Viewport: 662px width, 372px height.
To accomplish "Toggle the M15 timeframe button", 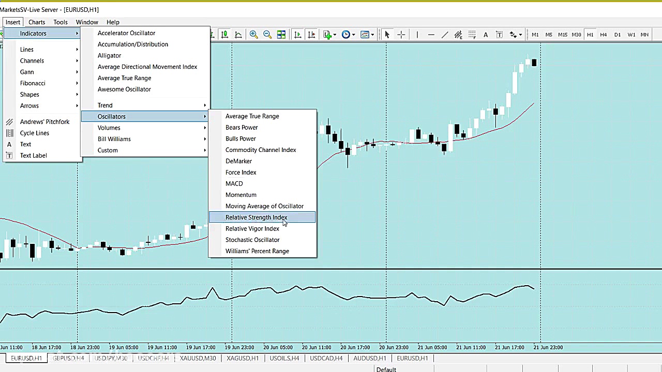I will point(562,35).
